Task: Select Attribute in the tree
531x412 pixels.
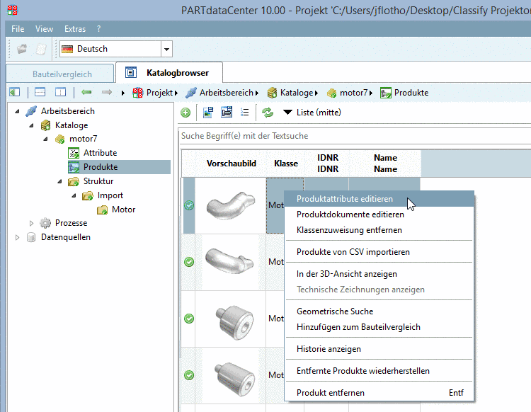Action: (x=100, y=153)
